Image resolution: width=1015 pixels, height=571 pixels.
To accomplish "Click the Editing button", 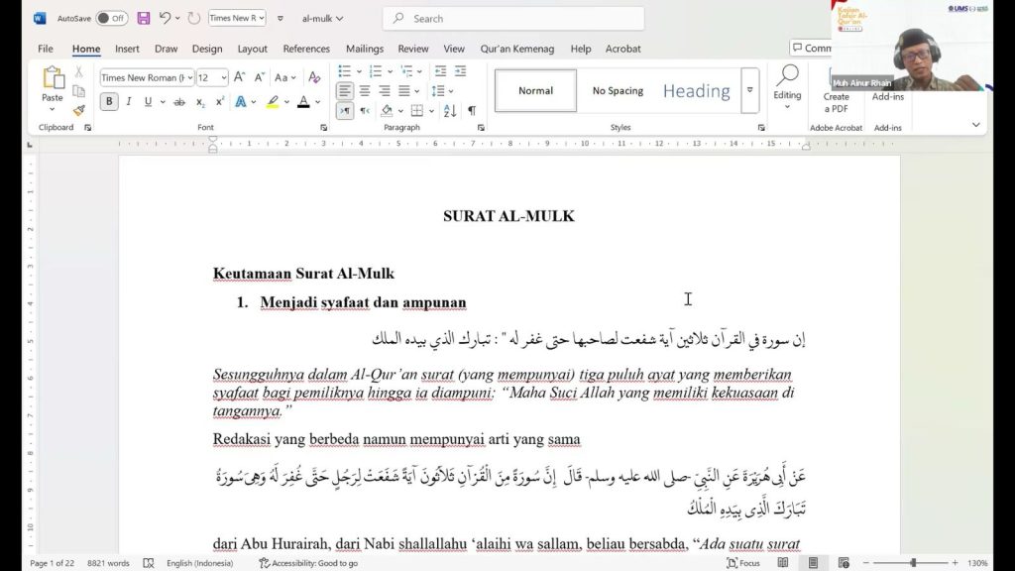I will [x=788, y=91].
